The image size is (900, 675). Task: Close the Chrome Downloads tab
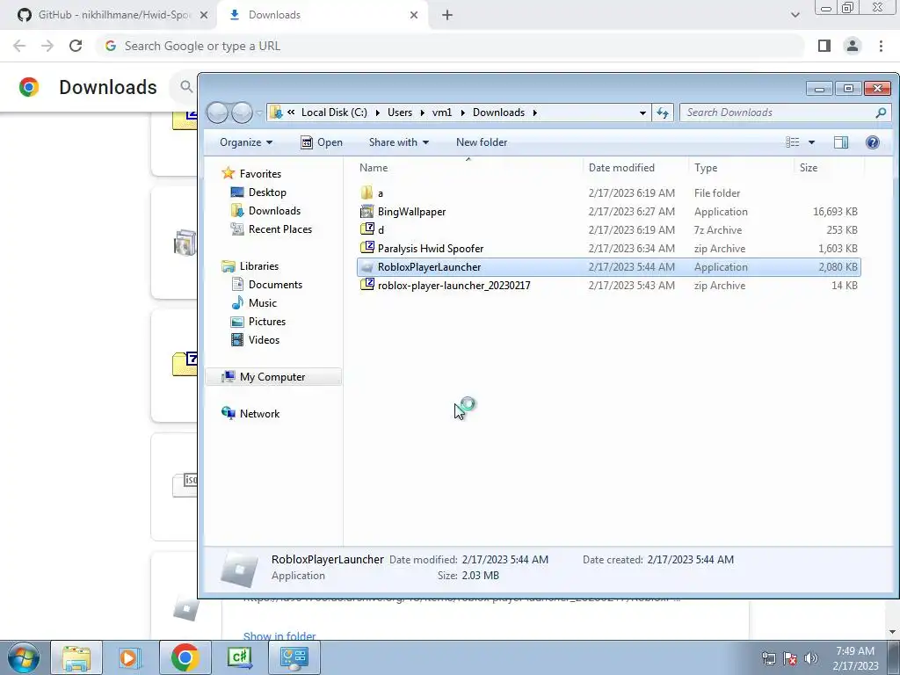(x=414, y=16)
